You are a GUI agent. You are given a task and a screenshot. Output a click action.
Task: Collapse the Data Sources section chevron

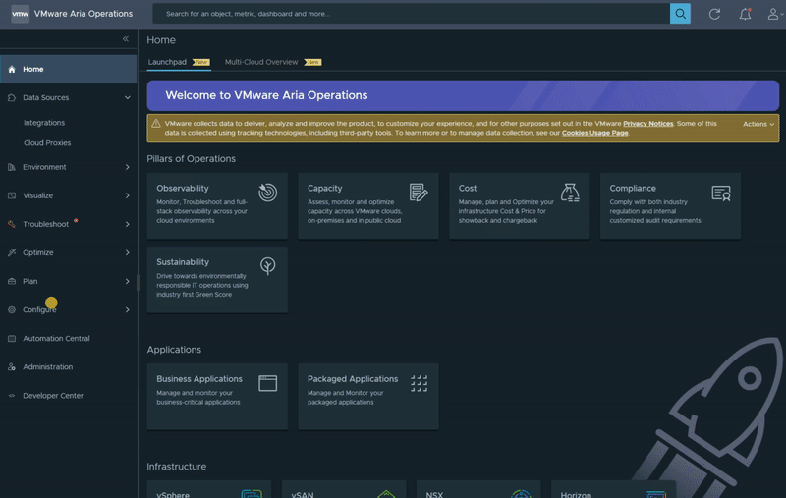[128, 97]
